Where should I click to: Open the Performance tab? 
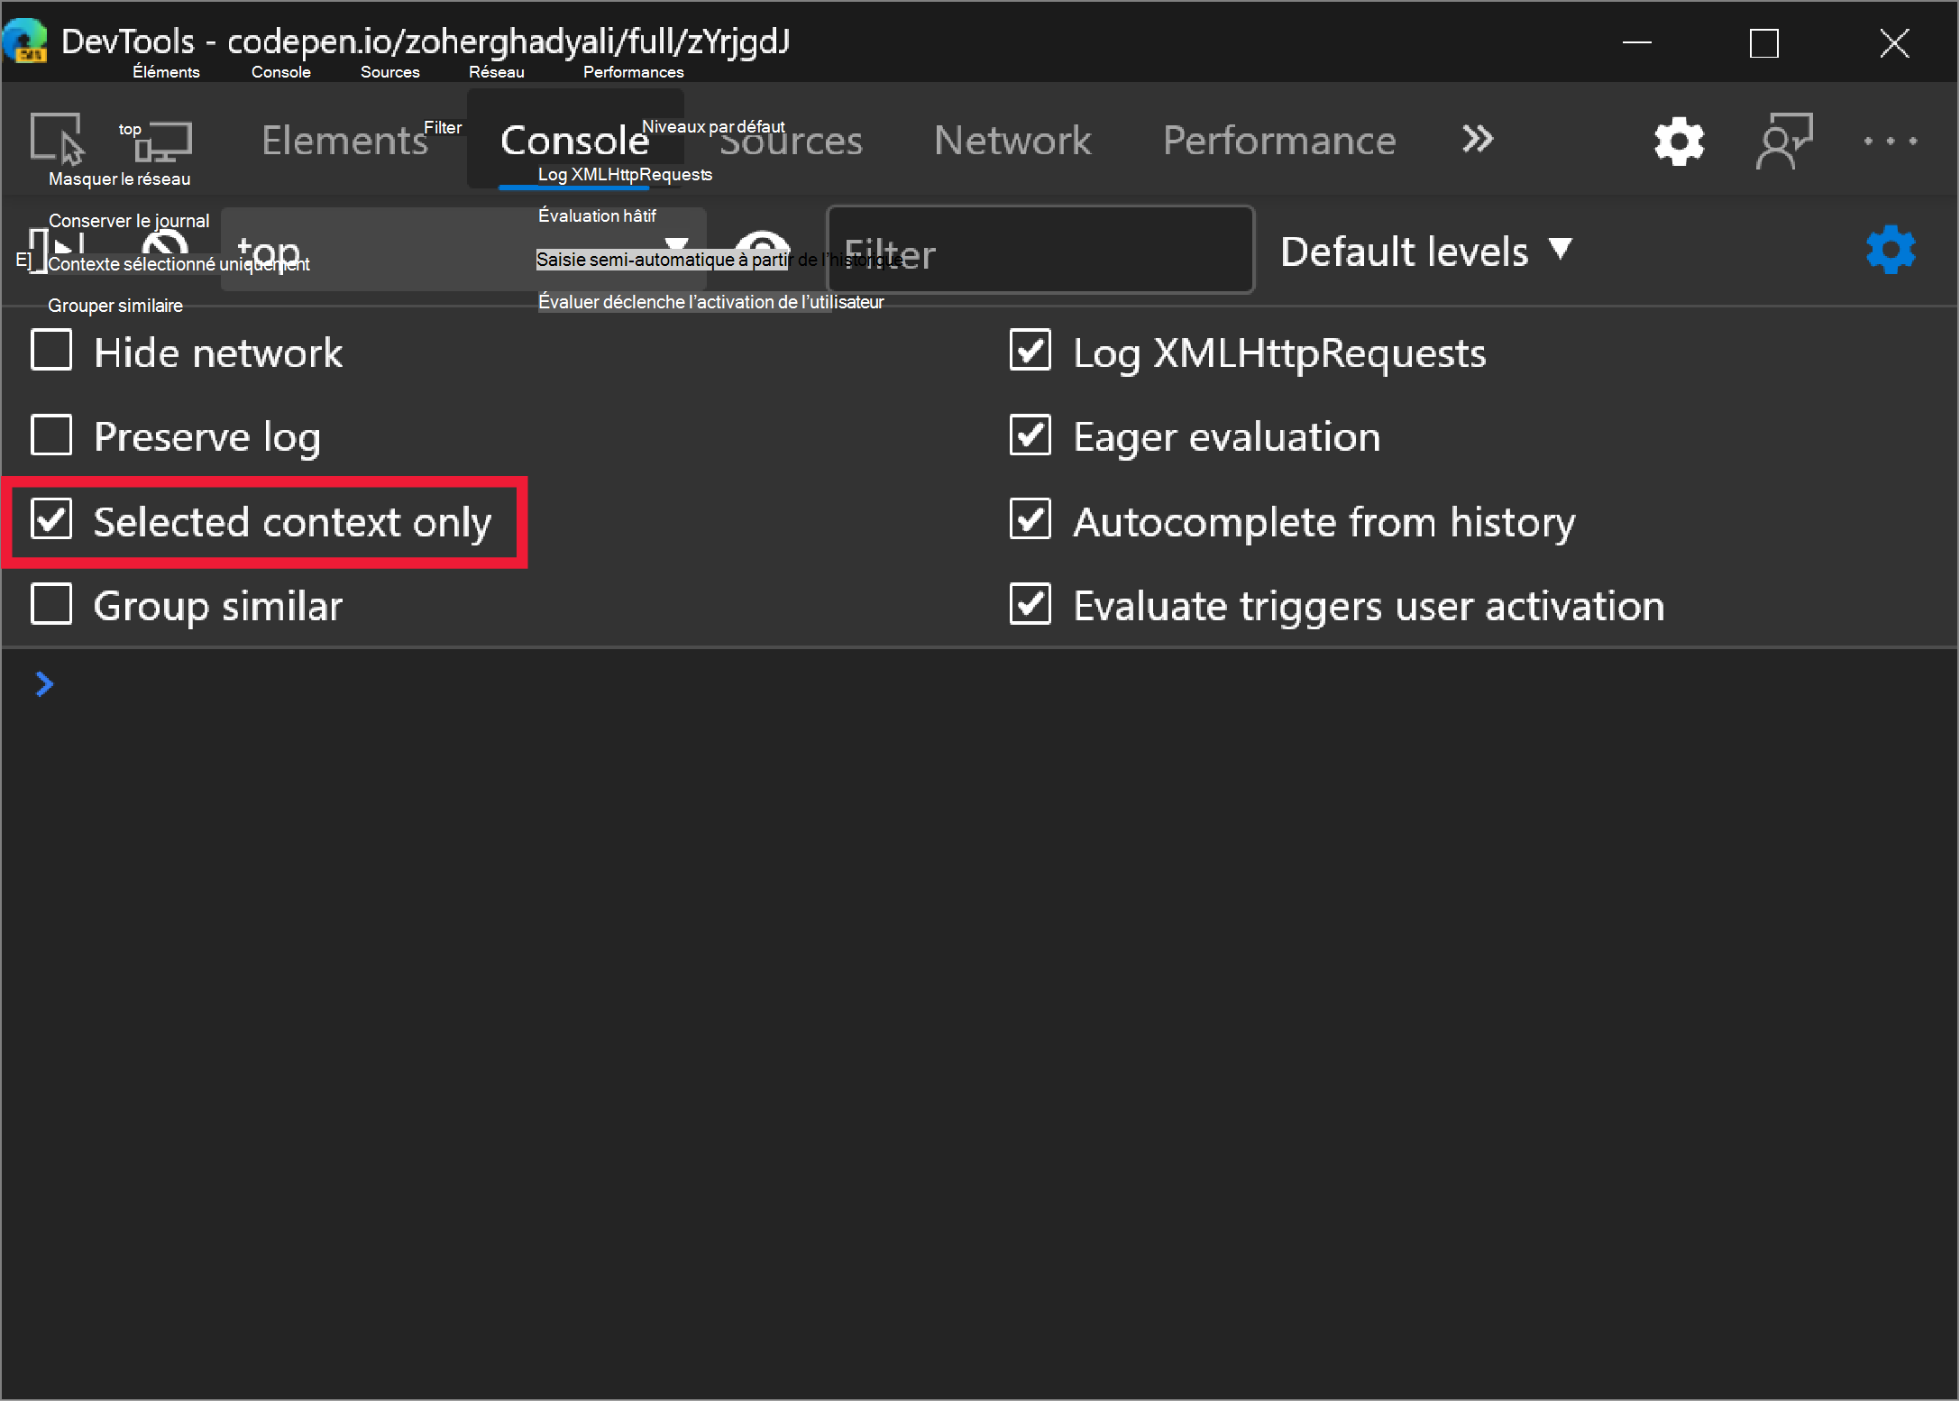point(1278,141)
